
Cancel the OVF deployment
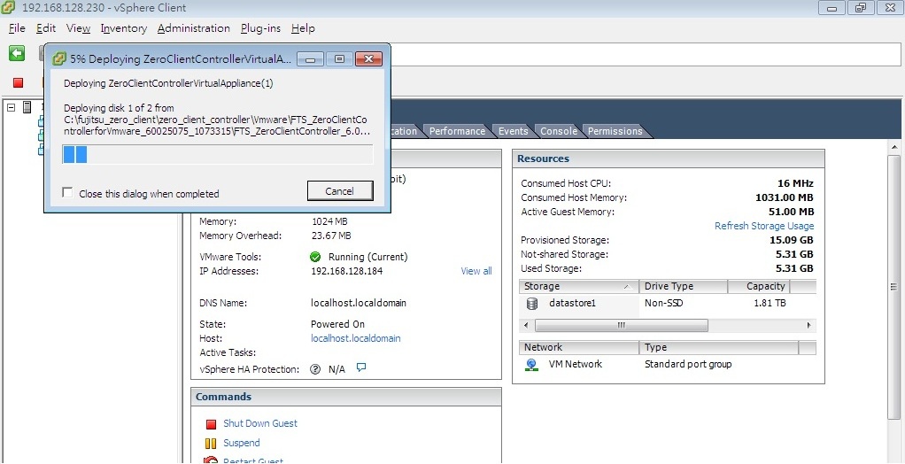(x=339, y=191)
